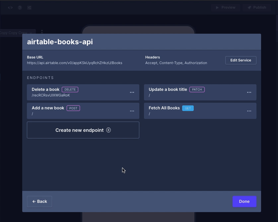Viewport: 278px width, 222px height.
Task: Click Edit Service button
Action: (241, 60)
